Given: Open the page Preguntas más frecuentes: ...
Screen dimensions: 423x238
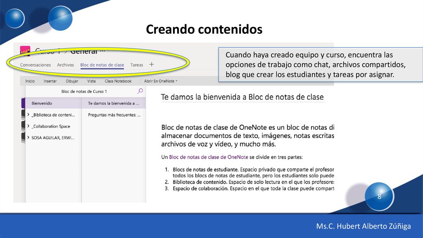Looking at the screenshot, I should [x=114, y=115].
